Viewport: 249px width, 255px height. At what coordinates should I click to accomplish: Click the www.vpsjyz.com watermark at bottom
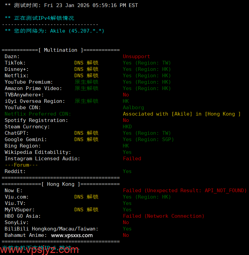point(40,249)
